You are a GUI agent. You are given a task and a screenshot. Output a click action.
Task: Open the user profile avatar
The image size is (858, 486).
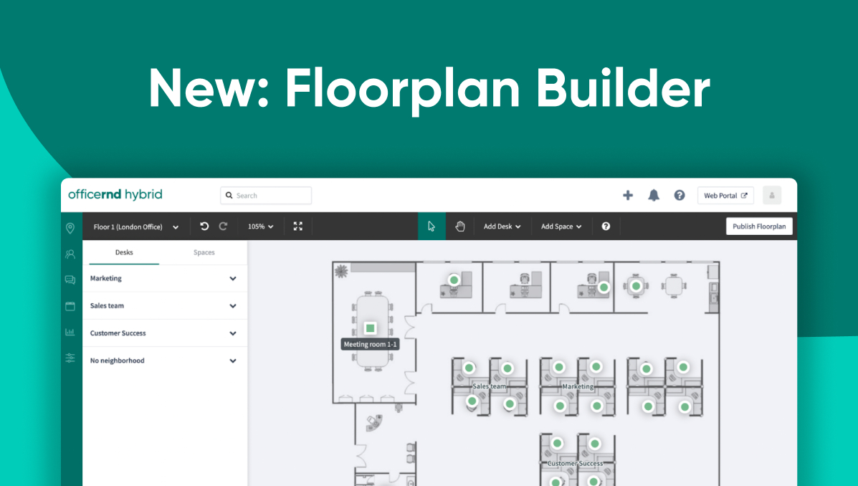tap(771, 196)
